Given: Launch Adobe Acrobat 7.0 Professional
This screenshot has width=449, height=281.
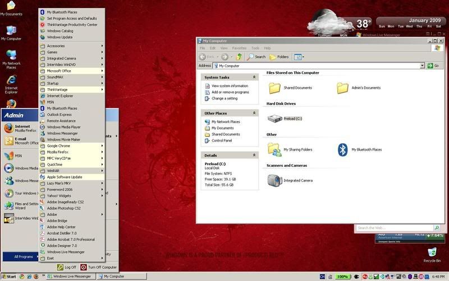Looking at the screenshot, I should pyautogui.click(x=72, y=239).
